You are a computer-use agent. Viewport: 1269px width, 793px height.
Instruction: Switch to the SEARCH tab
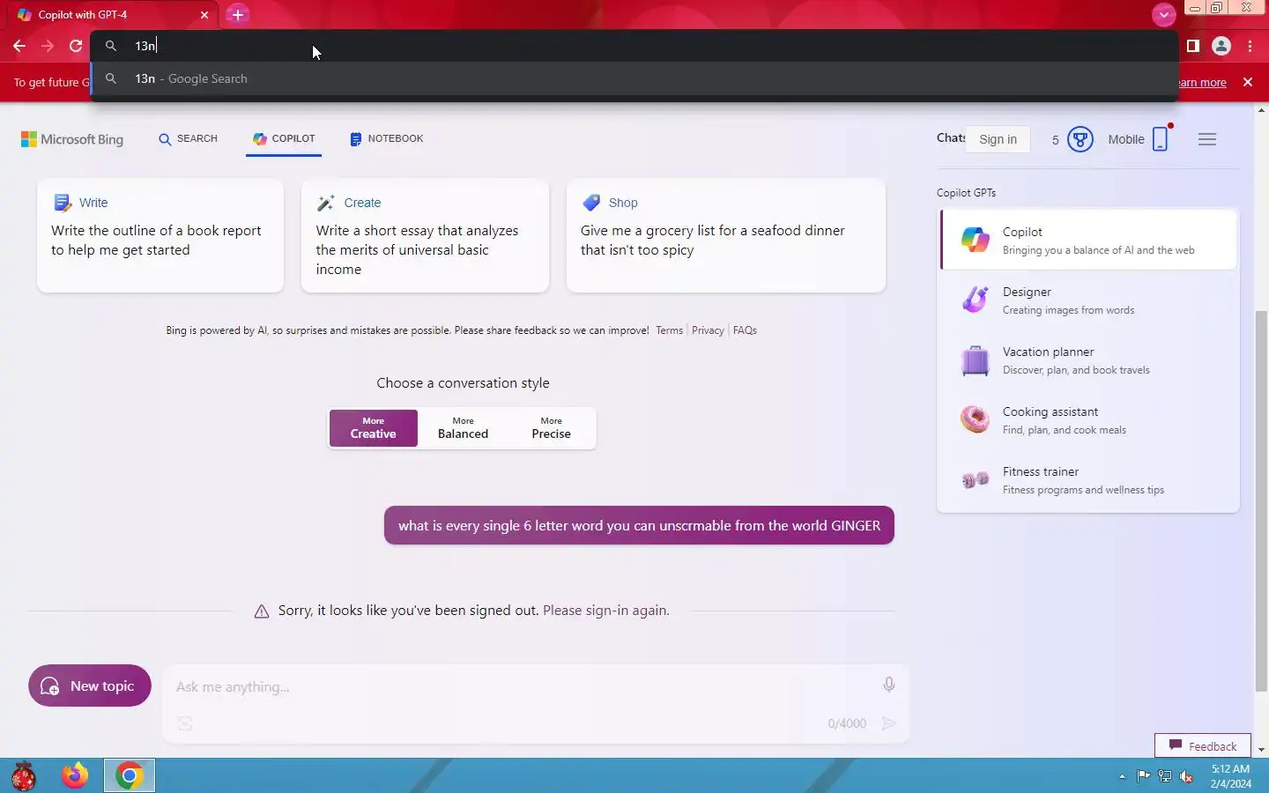pos(188,139)
